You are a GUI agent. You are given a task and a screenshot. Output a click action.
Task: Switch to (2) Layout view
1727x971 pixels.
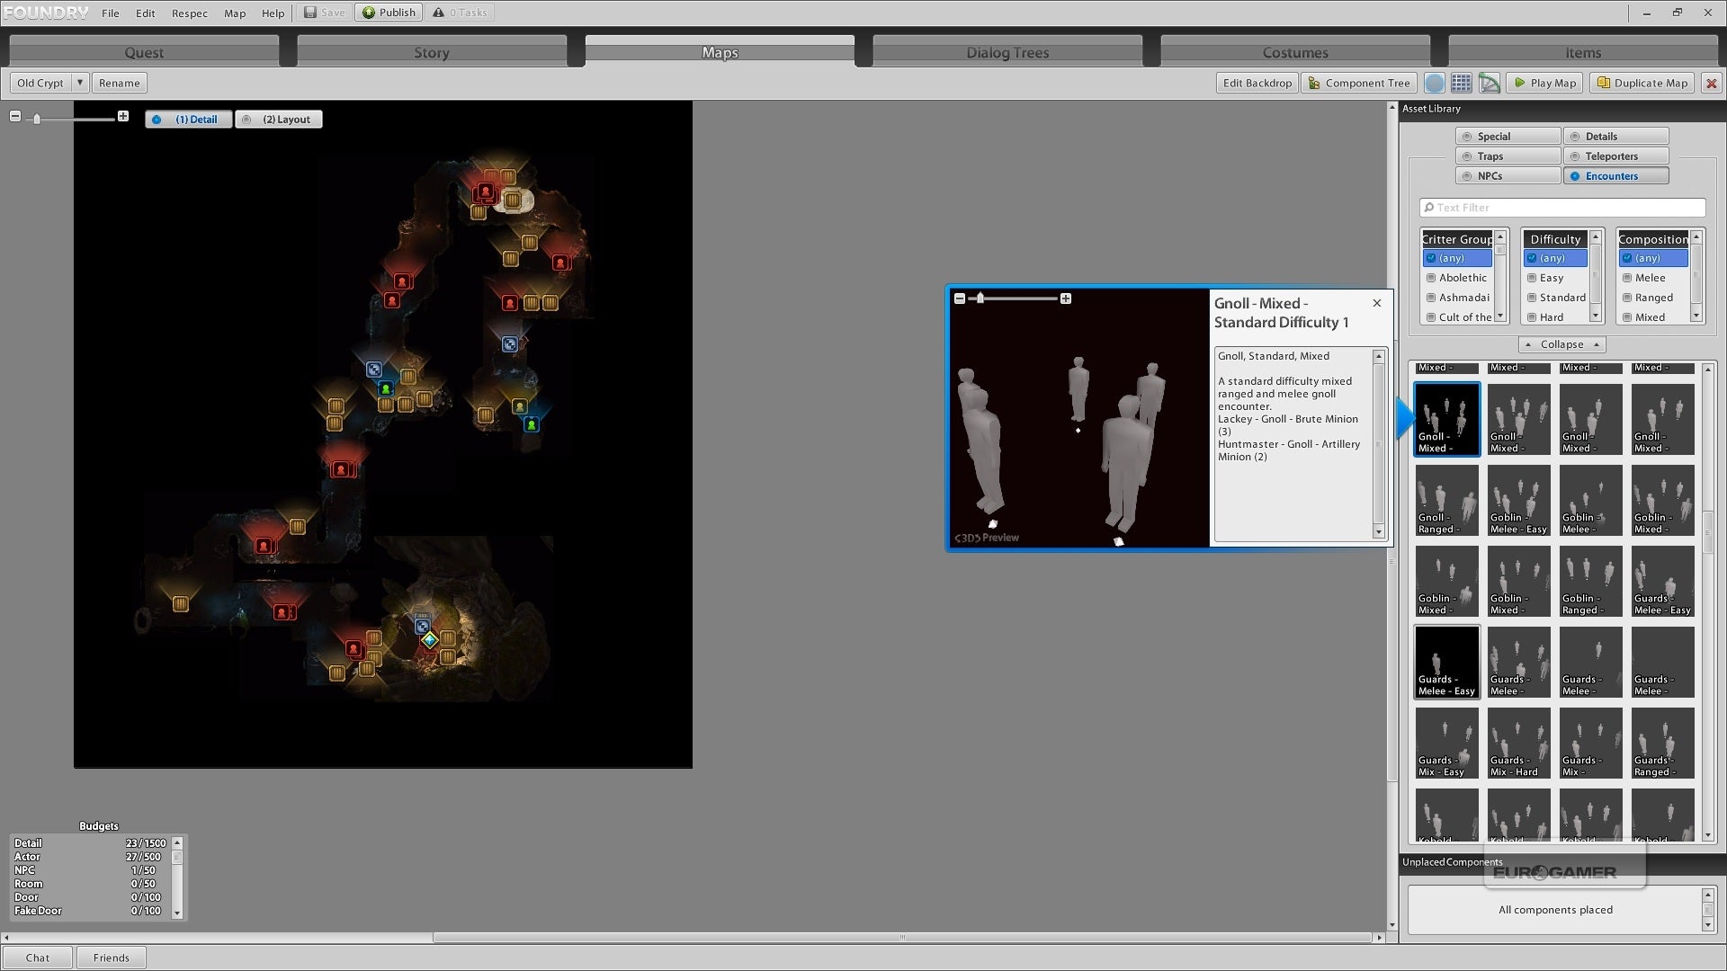tap(278, 120)
